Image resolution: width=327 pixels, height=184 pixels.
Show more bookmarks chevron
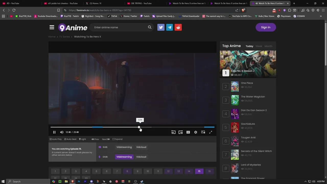(321, 16)
